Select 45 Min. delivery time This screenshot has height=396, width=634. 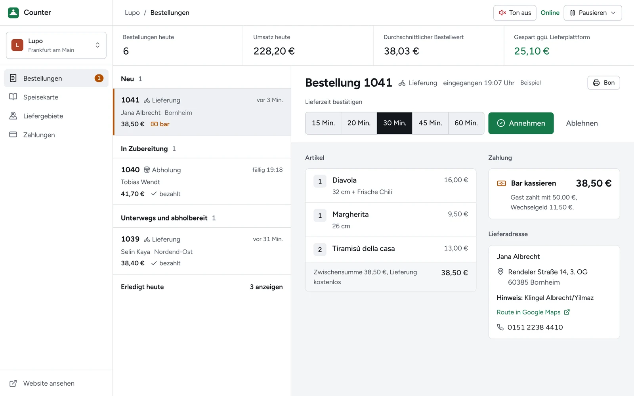(430, 123)
